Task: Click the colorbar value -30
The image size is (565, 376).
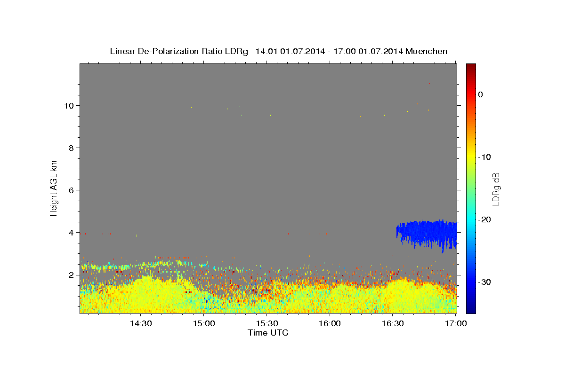Action: 484,282
